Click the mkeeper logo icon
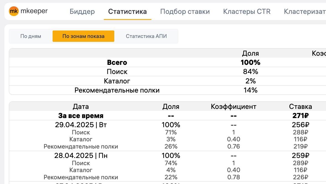326x184 pixels. pos(14,11)
